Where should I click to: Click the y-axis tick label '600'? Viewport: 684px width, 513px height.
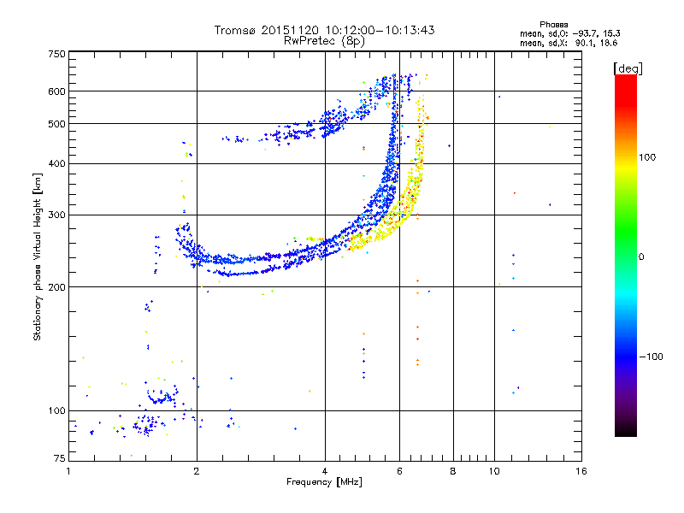(56, 91)
